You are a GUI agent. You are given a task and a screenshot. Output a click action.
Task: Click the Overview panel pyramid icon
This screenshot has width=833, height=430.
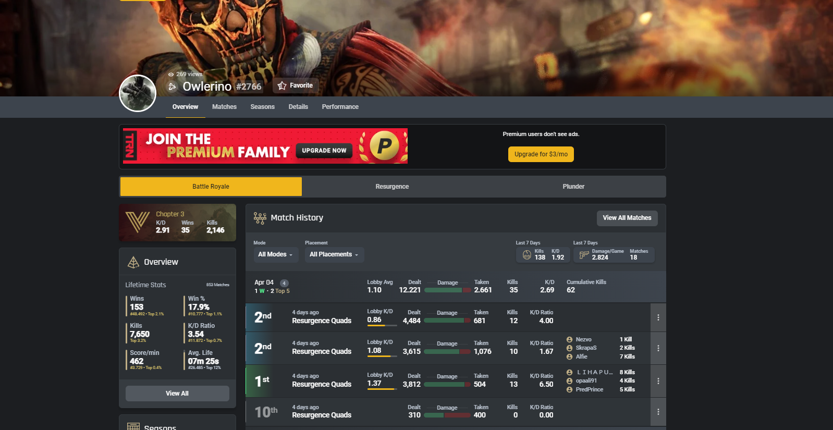click(x=133, y=262)
